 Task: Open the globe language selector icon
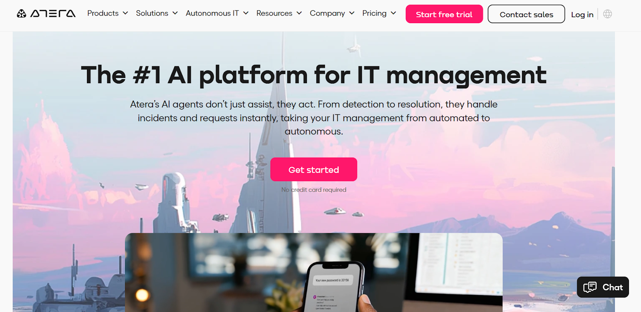pos(607,14)
